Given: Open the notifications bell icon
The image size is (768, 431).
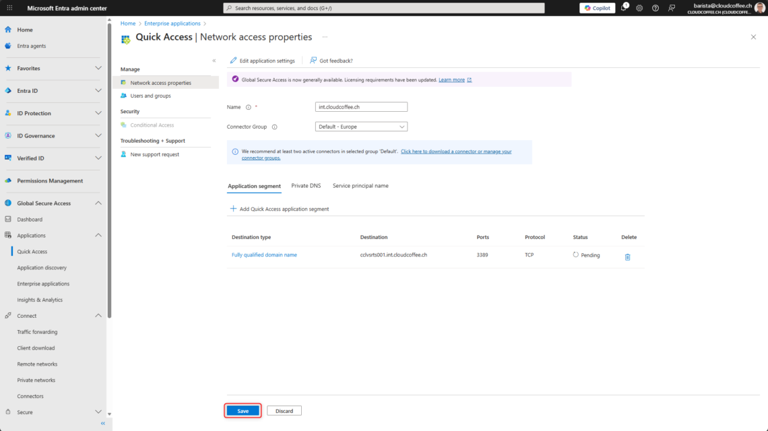Looking at the screenshot, I should click(624, 8).
